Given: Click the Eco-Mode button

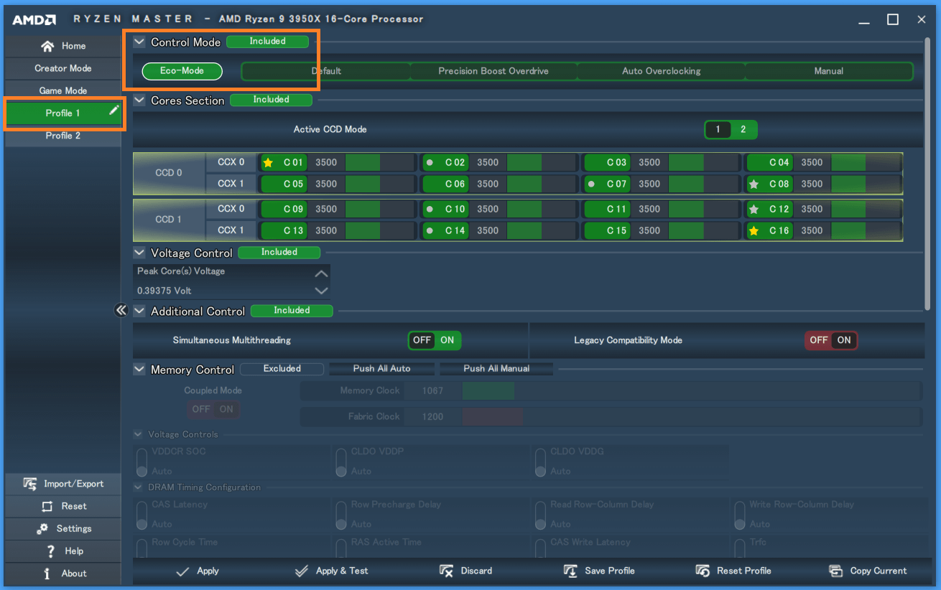Looking at the screenshot, I should pos(182,71).
